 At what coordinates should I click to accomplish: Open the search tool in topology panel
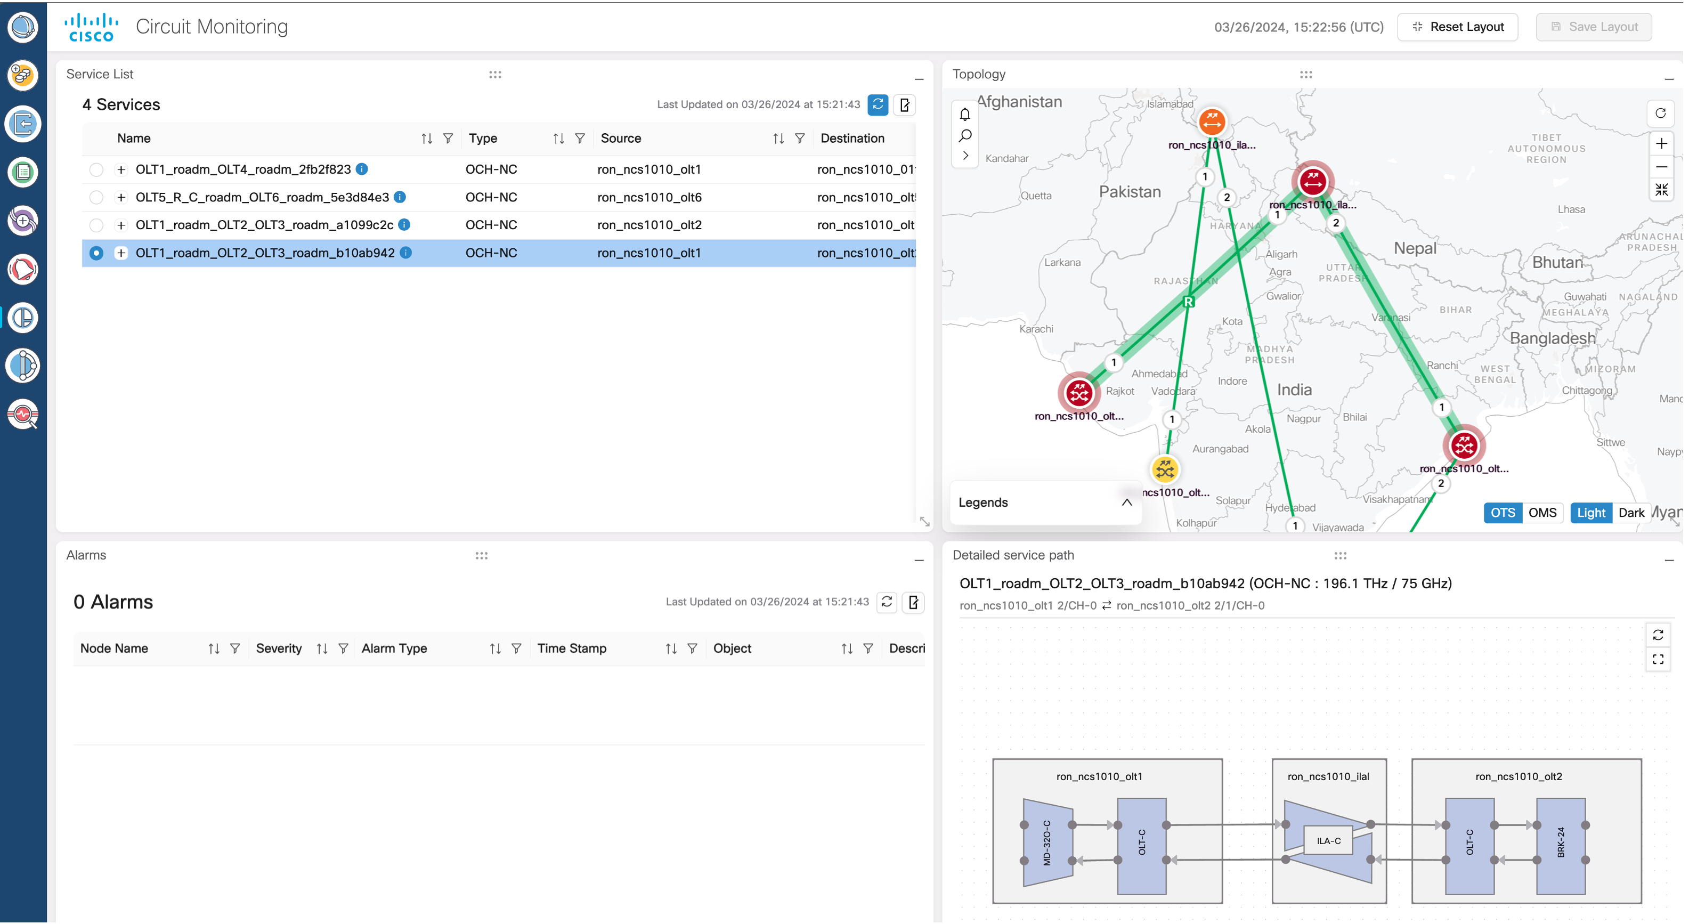[964, 135]
